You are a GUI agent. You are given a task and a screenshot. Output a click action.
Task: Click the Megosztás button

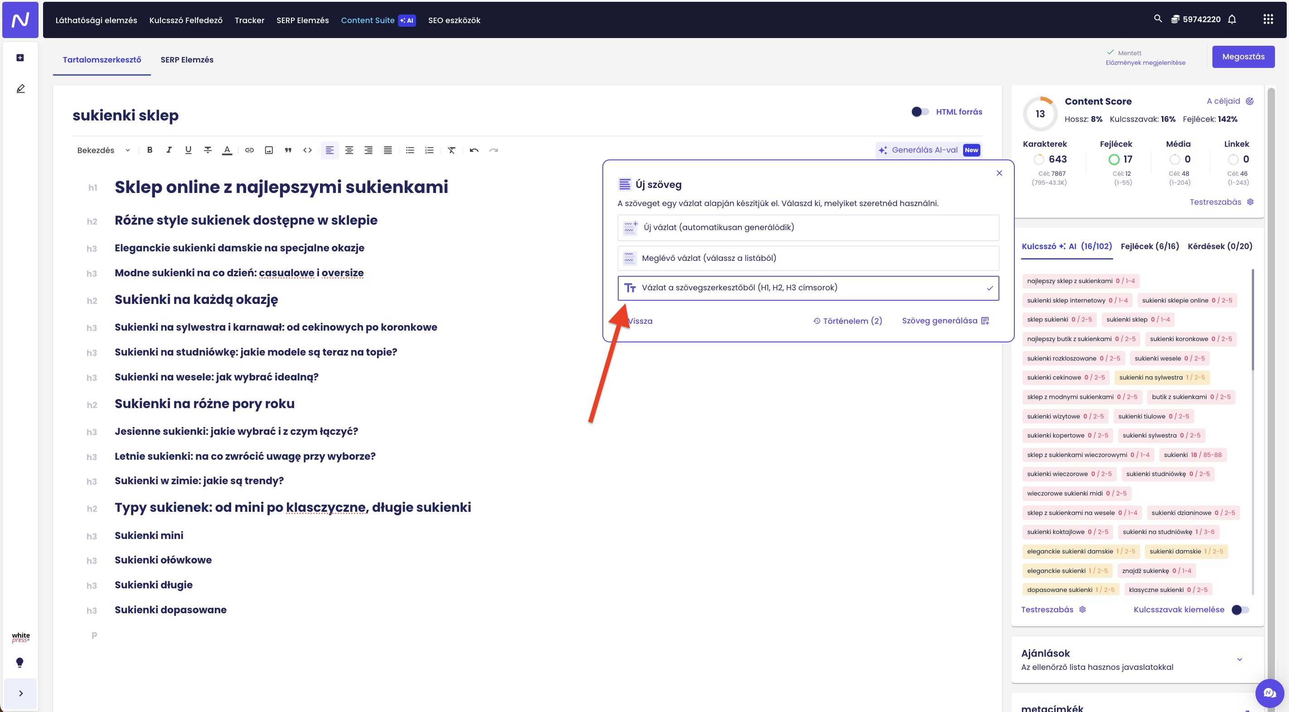(1243, 57)
